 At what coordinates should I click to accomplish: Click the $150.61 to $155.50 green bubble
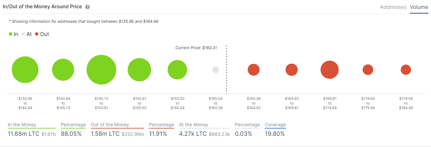point(139,70)
